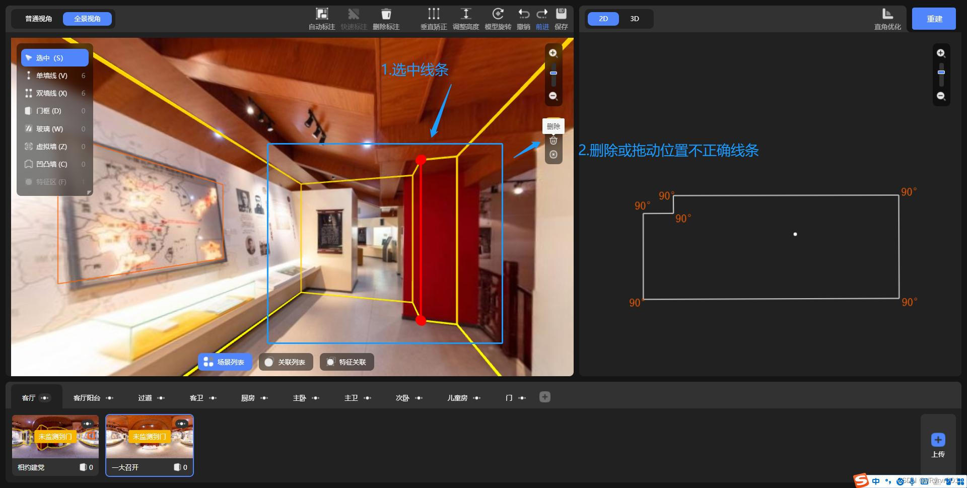Open options dots for 过道 tab
The height and width of the screenshot is (488, 967).
click(161, 398)
